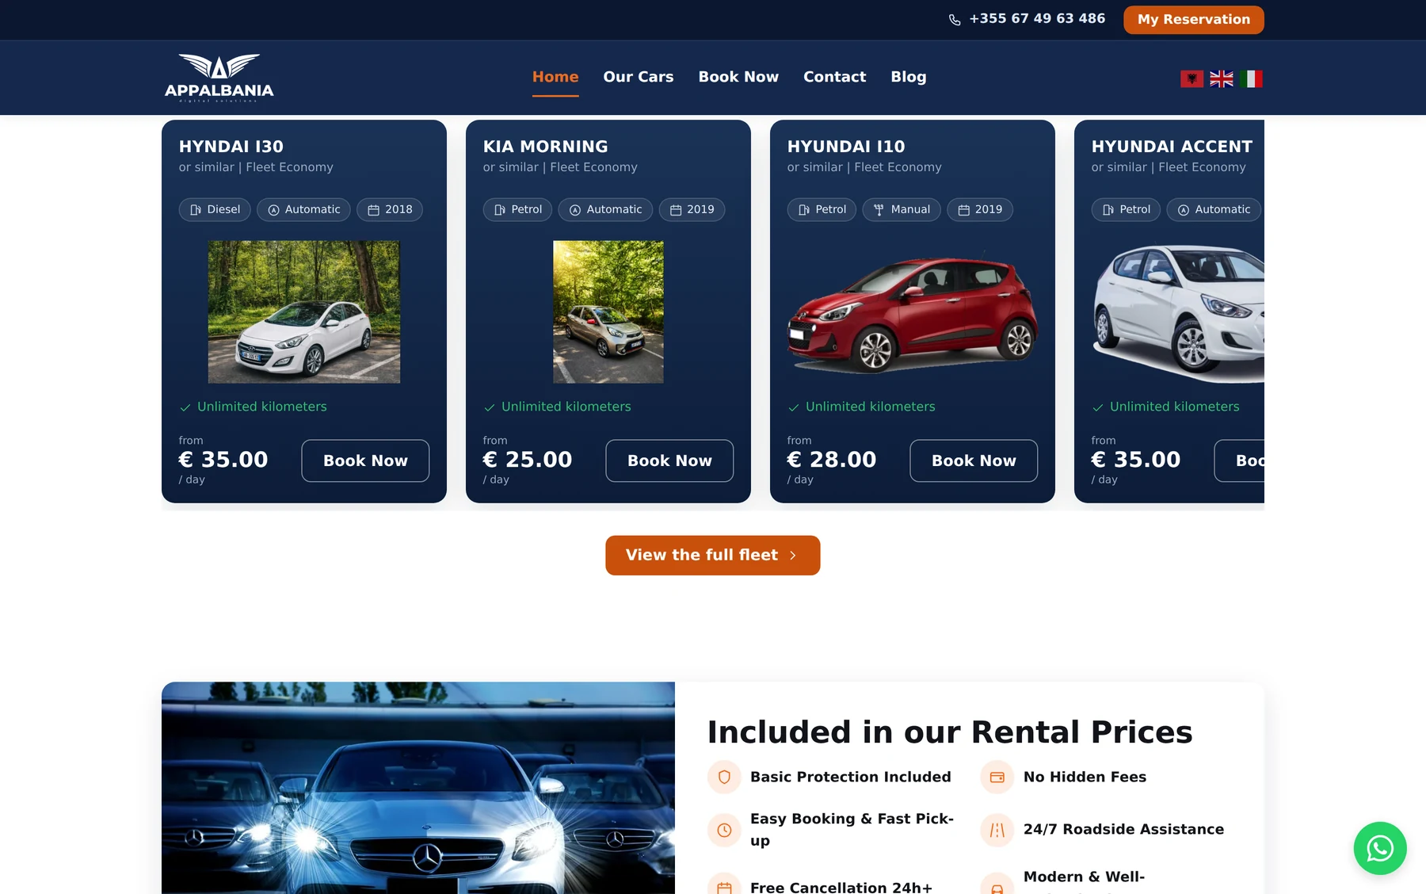Click the HYUNDAI I10 card title
The image size is (1426, 894).
point(846,147)
